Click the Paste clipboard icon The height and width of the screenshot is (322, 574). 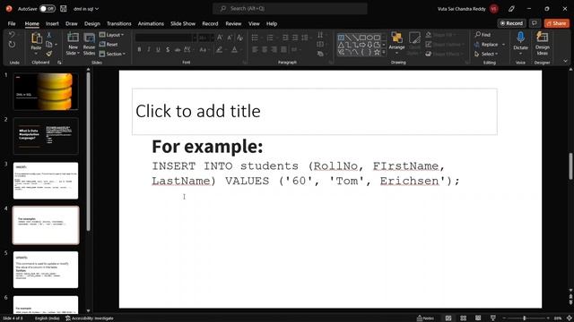click(x=36, y=38)
